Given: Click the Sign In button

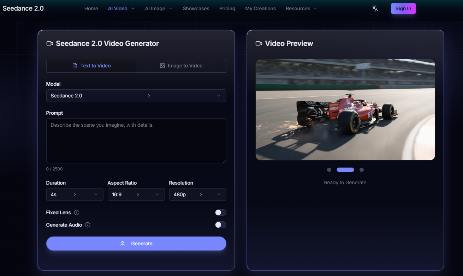Looking at the screenshot, I should [x=403, y=8].
